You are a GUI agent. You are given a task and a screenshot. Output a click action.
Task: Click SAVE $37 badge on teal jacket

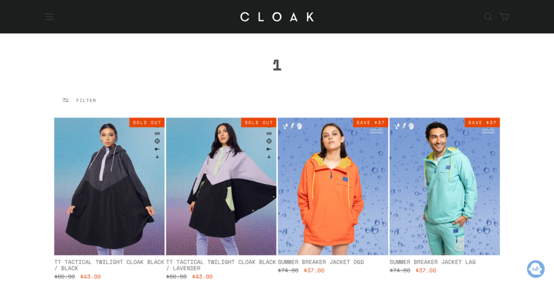[x=482, y=122]
